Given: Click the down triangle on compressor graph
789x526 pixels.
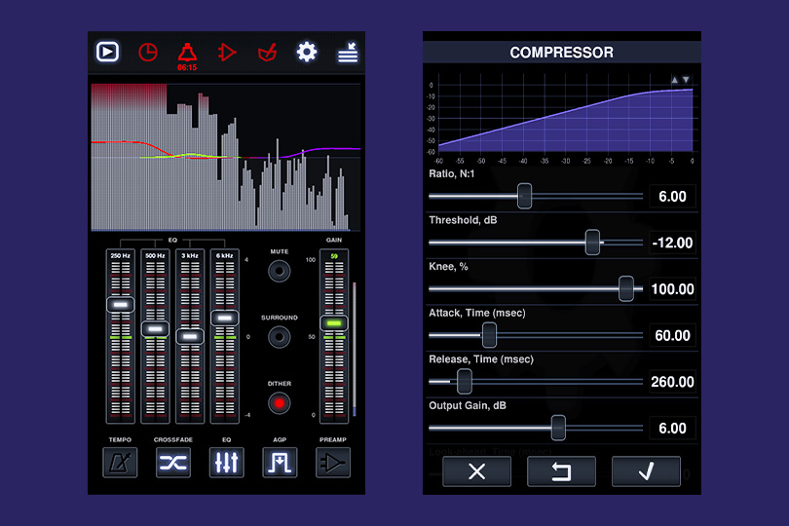Looking at the screenshot, I should click(x=686, y=80).
